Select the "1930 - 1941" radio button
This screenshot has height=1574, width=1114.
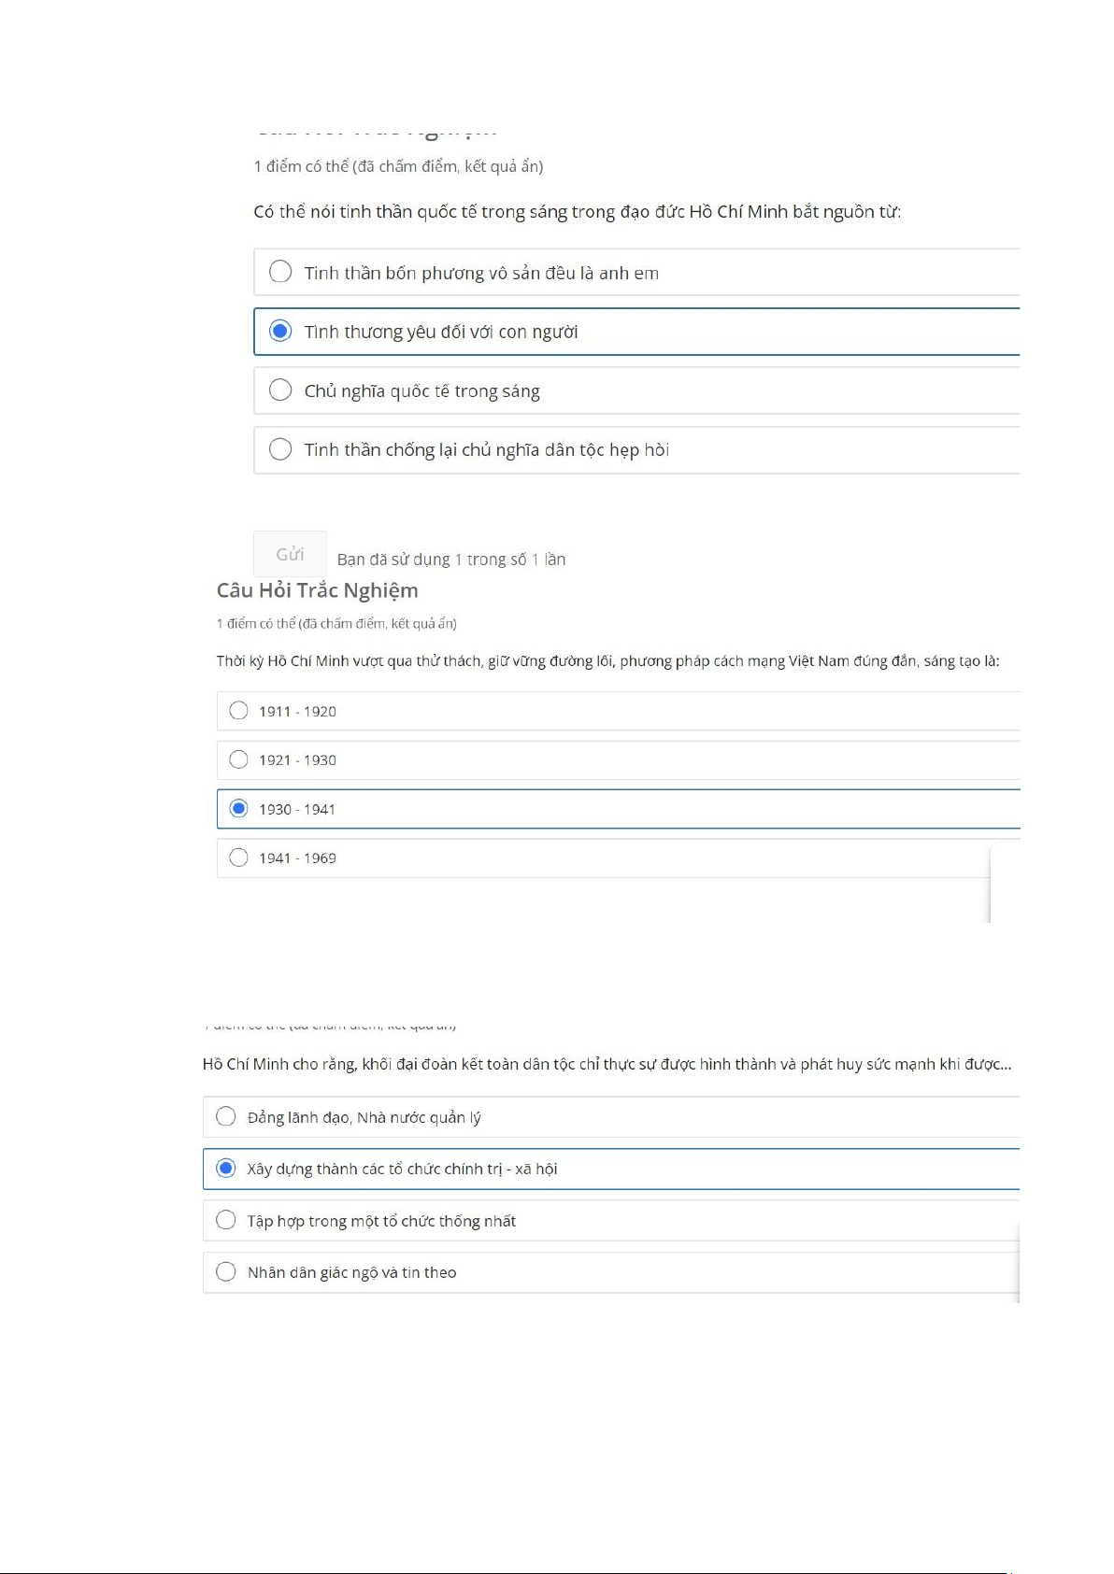click(x=239, y=808)
